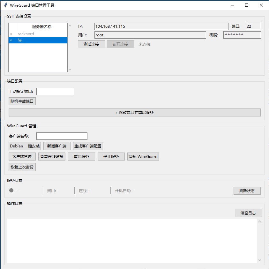Click 新增客户端 button
269x269 pixels.
point(57,146)
